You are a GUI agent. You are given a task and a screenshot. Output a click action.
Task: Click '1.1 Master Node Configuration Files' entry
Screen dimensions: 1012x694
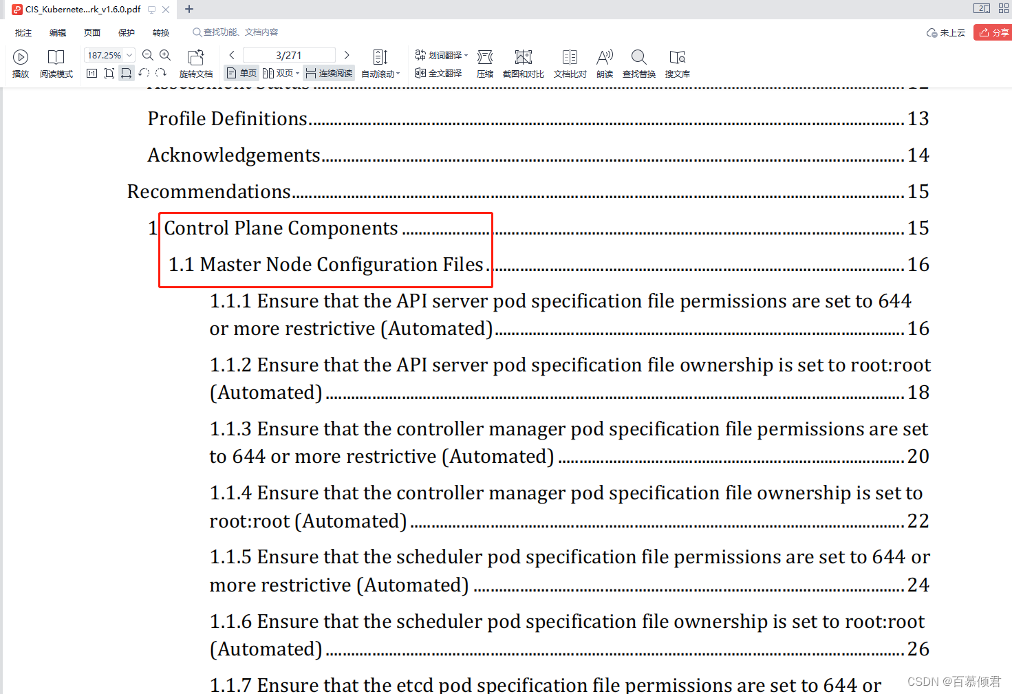(x=548, y=264)
